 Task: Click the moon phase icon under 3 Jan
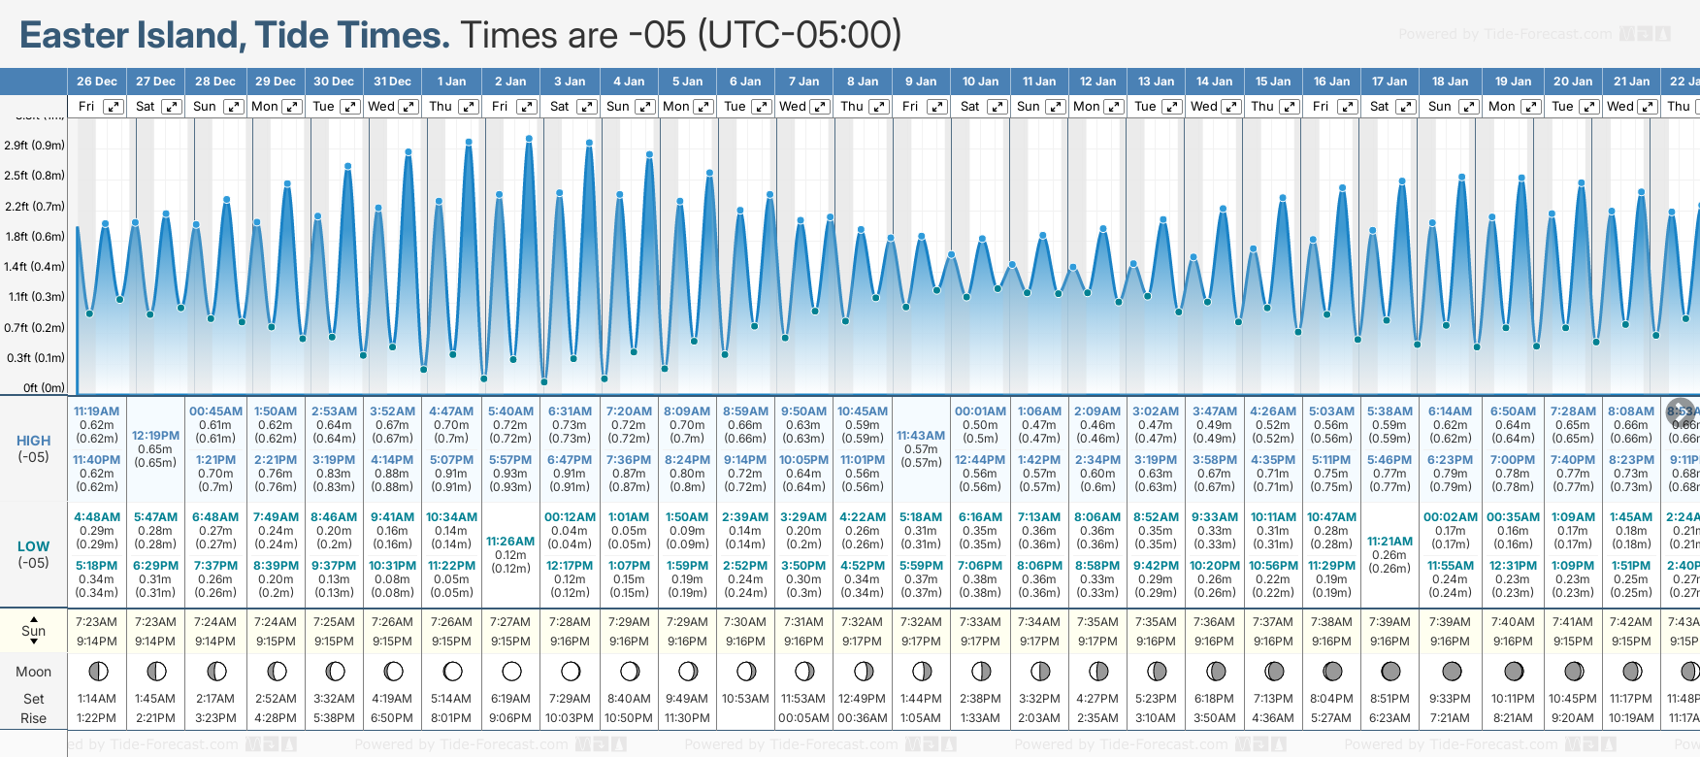[x=571, y=671]
